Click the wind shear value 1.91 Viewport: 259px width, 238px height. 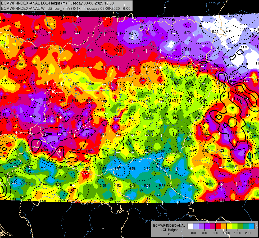(177, 202)
